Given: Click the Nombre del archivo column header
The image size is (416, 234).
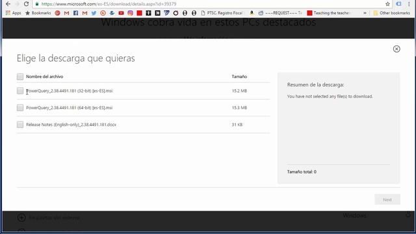Looking at the screenshot, I should pos(45,77).
